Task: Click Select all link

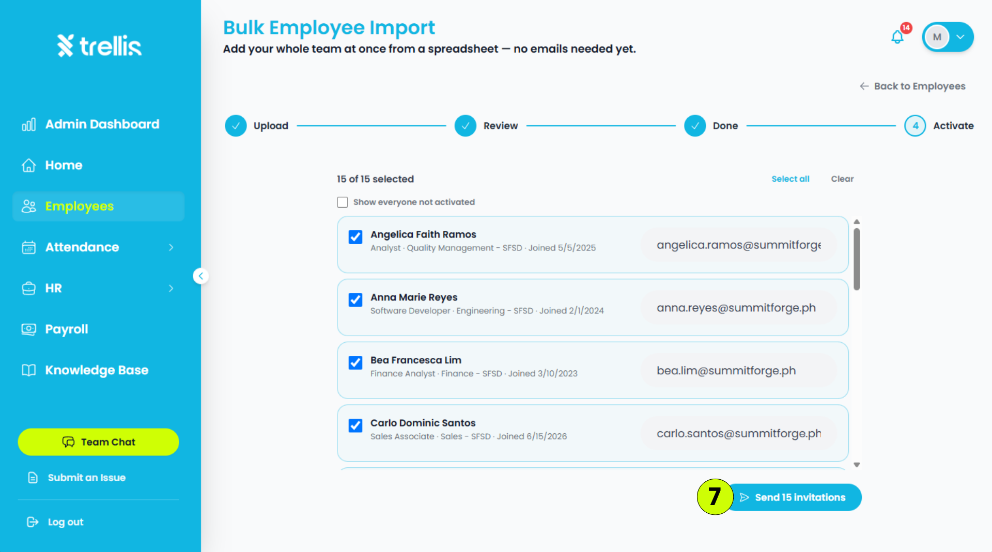Action: (x=790, y=179)
